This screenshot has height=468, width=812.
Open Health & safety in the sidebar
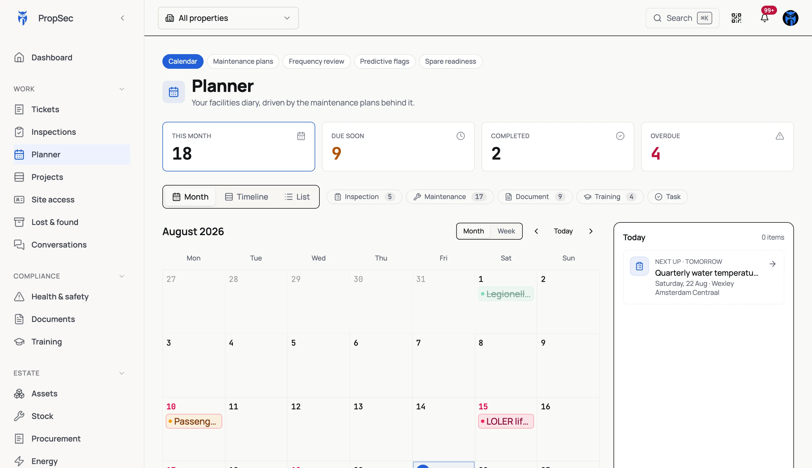click(72, 296)
